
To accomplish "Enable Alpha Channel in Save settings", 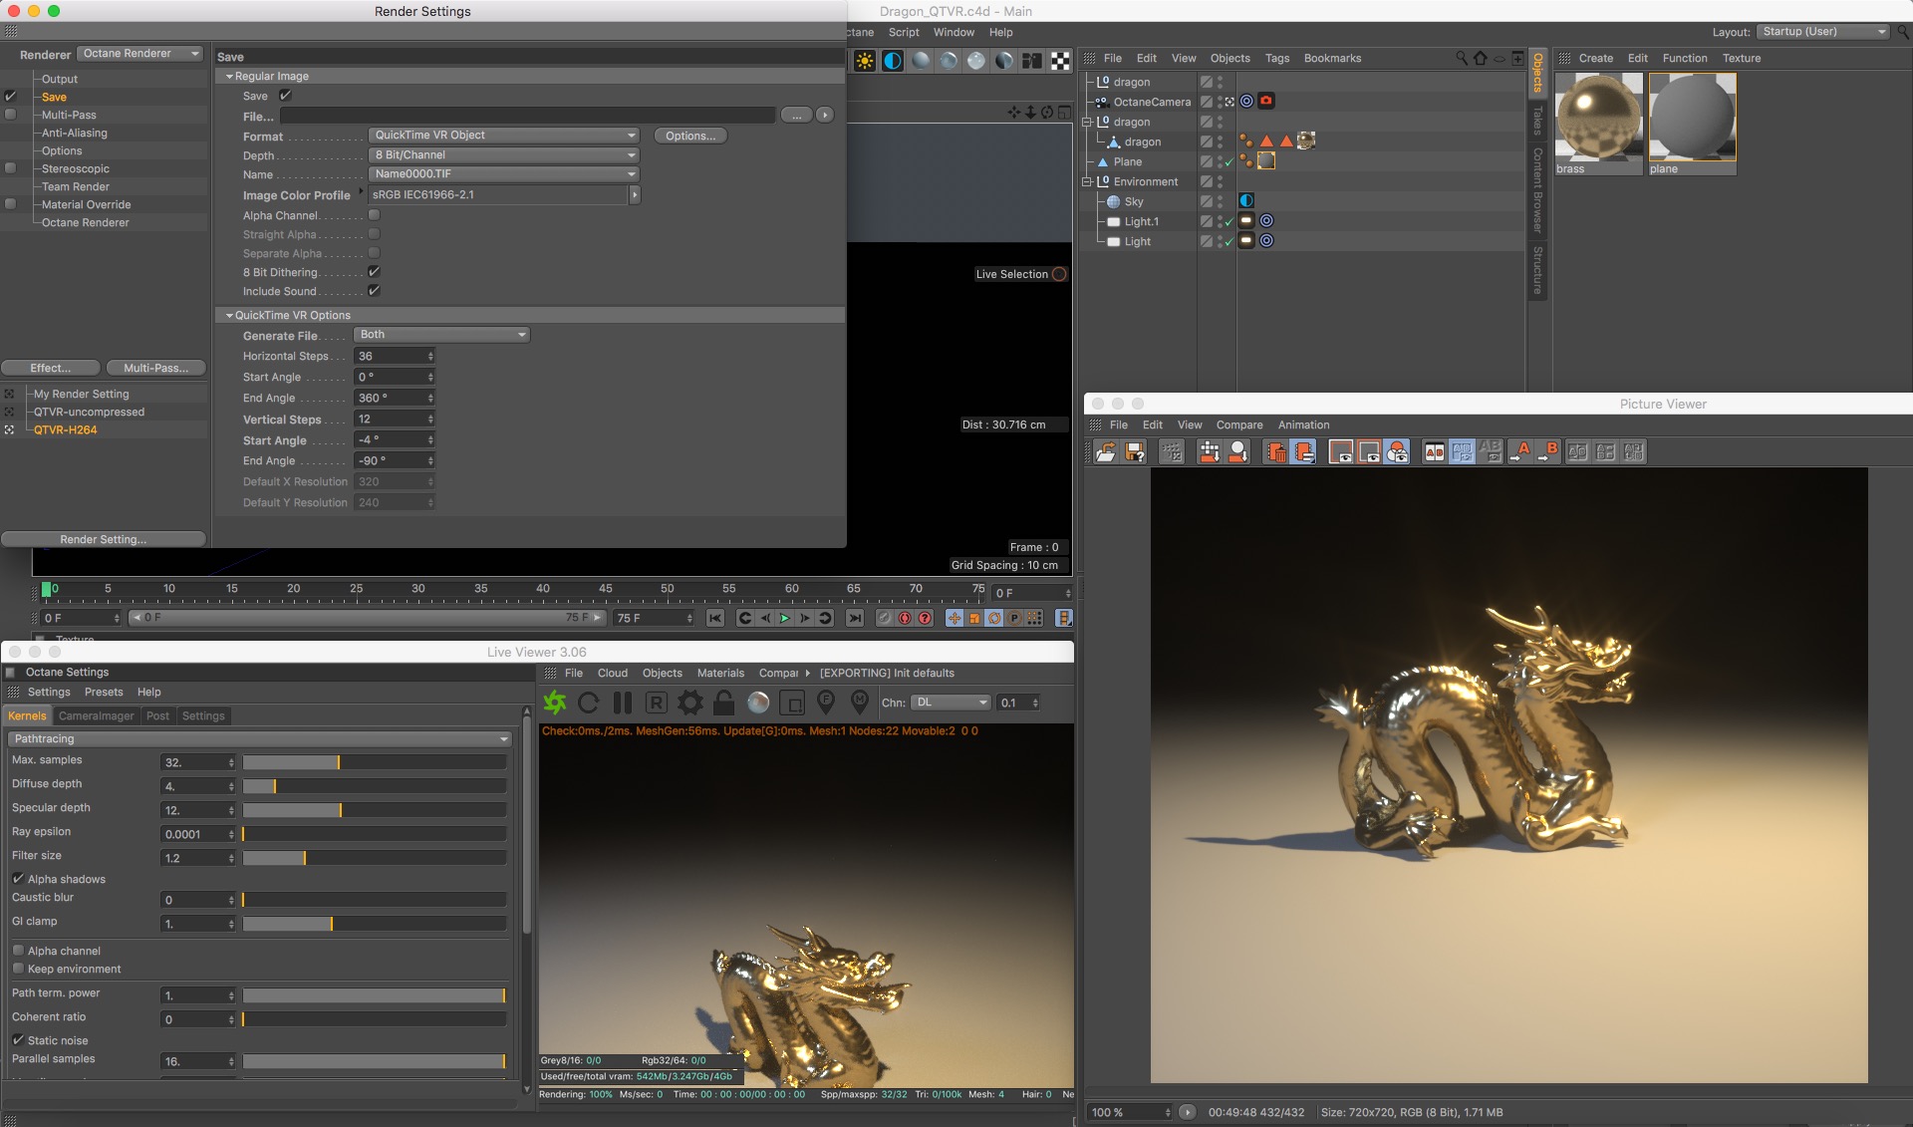I will 375,215.
